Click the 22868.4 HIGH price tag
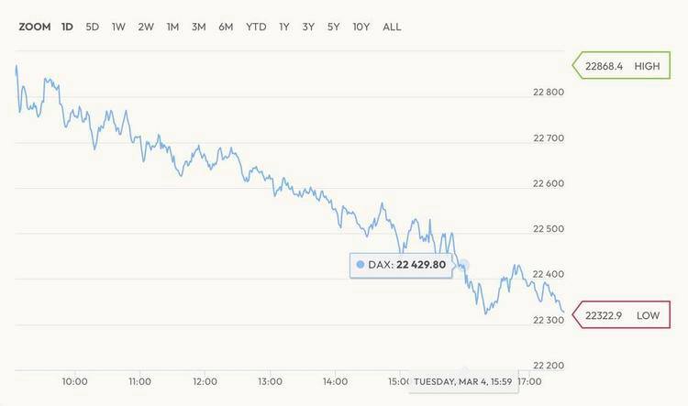688x406 pixels. (x=620, y=66)
